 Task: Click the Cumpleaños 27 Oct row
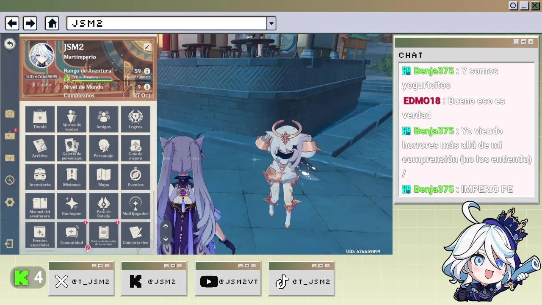point(107,95)
